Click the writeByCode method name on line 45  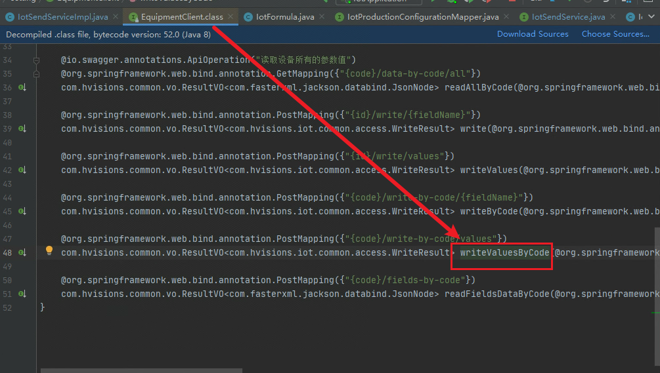[x=489, y=211]
